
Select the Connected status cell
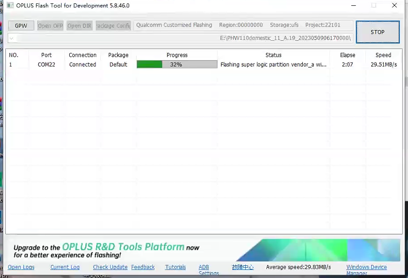coord(82,65)
